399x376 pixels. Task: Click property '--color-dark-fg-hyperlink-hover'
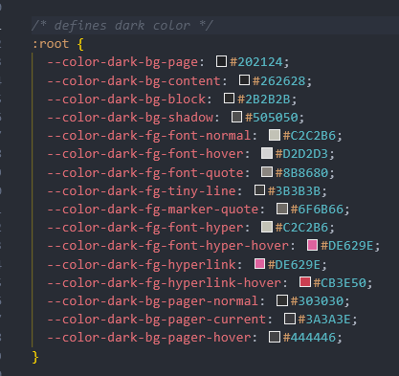(x=165, y=283)
